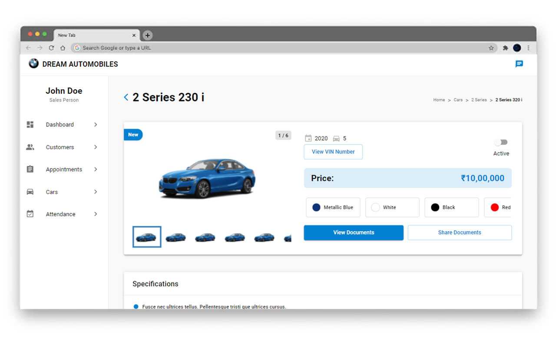Image resolution: width=556 pixels, height=347 pixels.
Task: Click the Share Documents button
Action: tap(460, 232)
